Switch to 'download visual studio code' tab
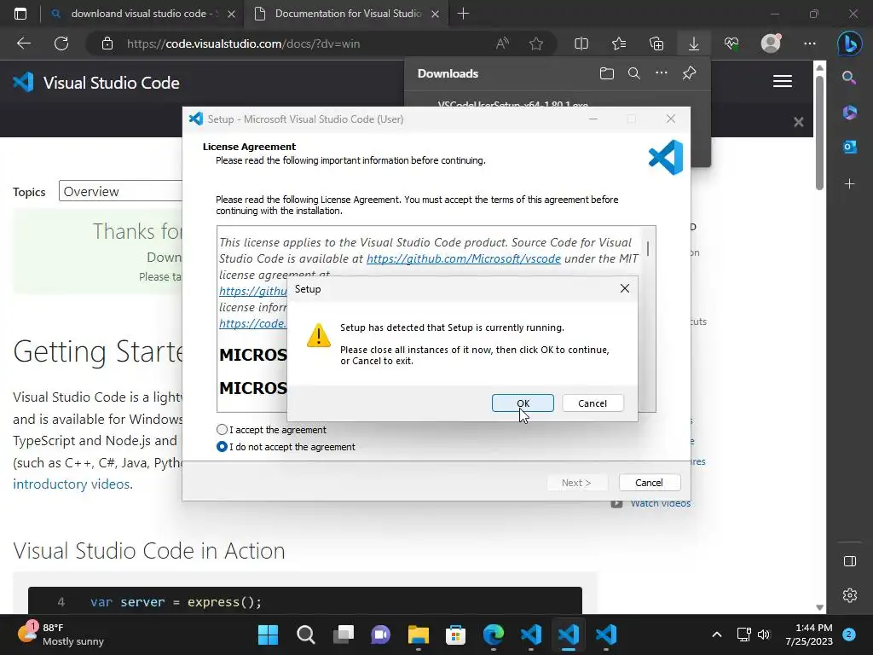 pyautogui.click(x=142, y=14)
